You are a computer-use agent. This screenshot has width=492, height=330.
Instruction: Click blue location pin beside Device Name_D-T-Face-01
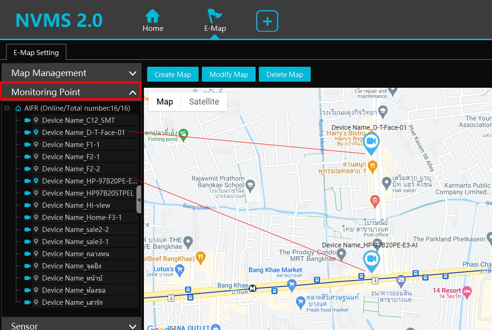(36, 133)
